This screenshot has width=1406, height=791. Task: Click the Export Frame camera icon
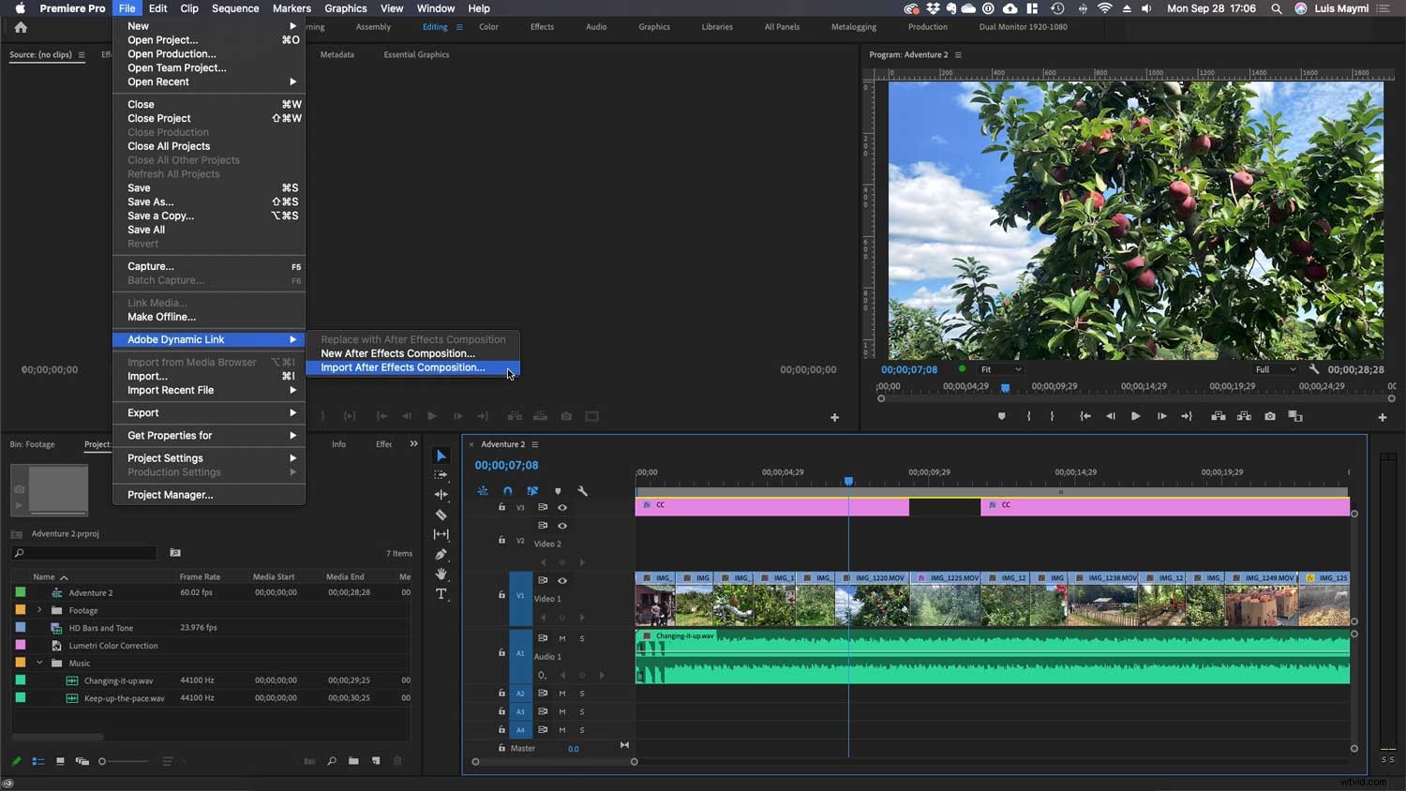tap(1270, 415)
